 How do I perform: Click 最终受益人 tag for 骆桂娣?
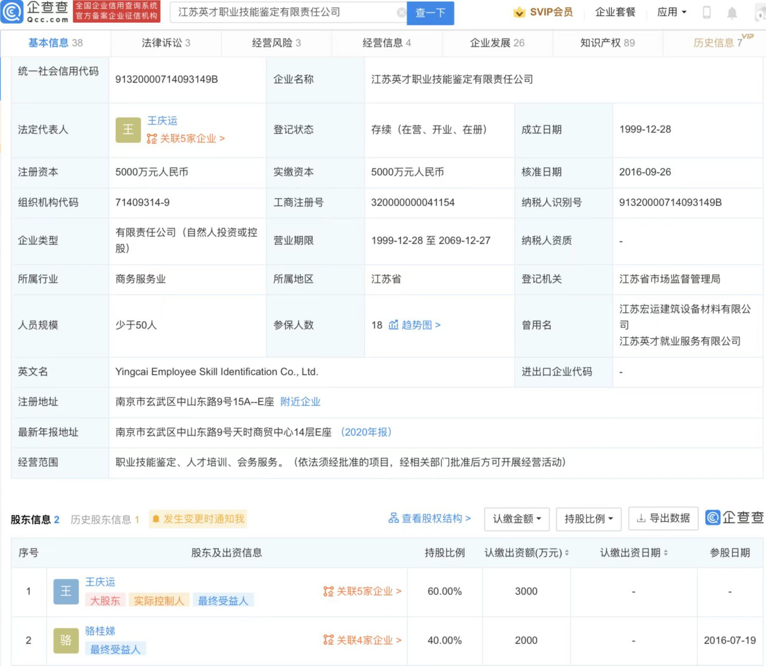(x=115, y=649)
